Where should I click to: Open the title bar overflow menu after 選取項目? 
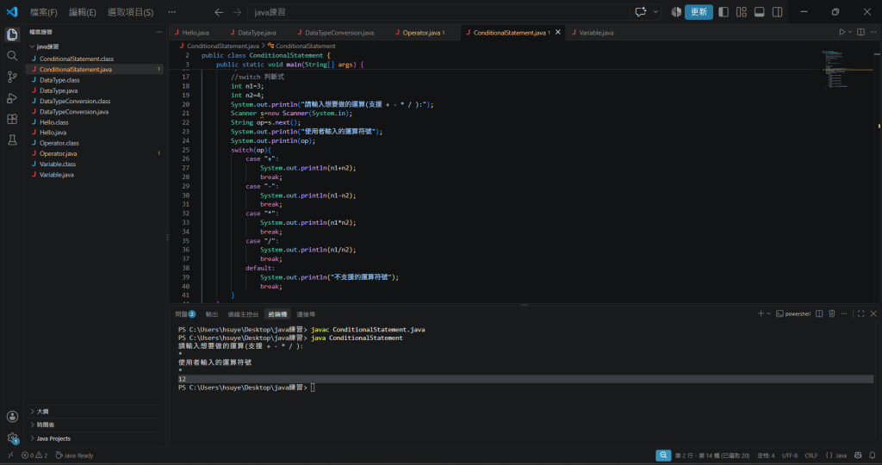pos(172,12)
